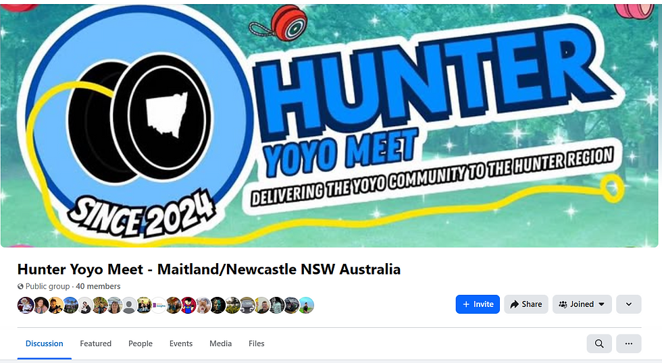Click the search magnifier icon in the group tab bar
The height and width of the screenshot is (363, 662).
click(599, 343)
